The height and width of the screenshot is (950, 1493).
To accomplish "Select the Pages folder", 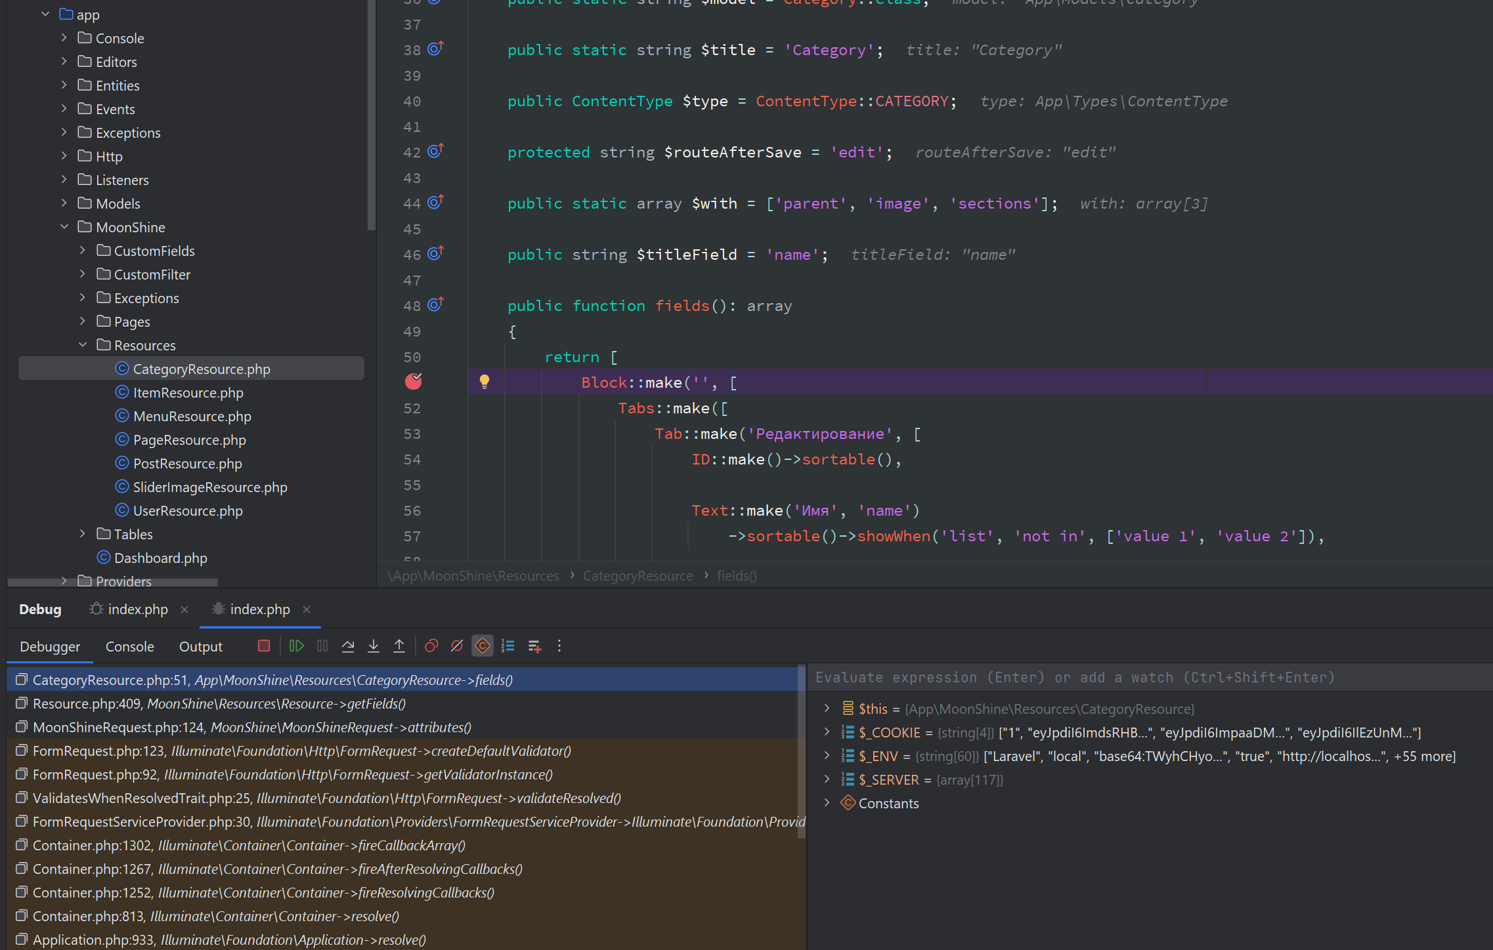I will (132, 321).
